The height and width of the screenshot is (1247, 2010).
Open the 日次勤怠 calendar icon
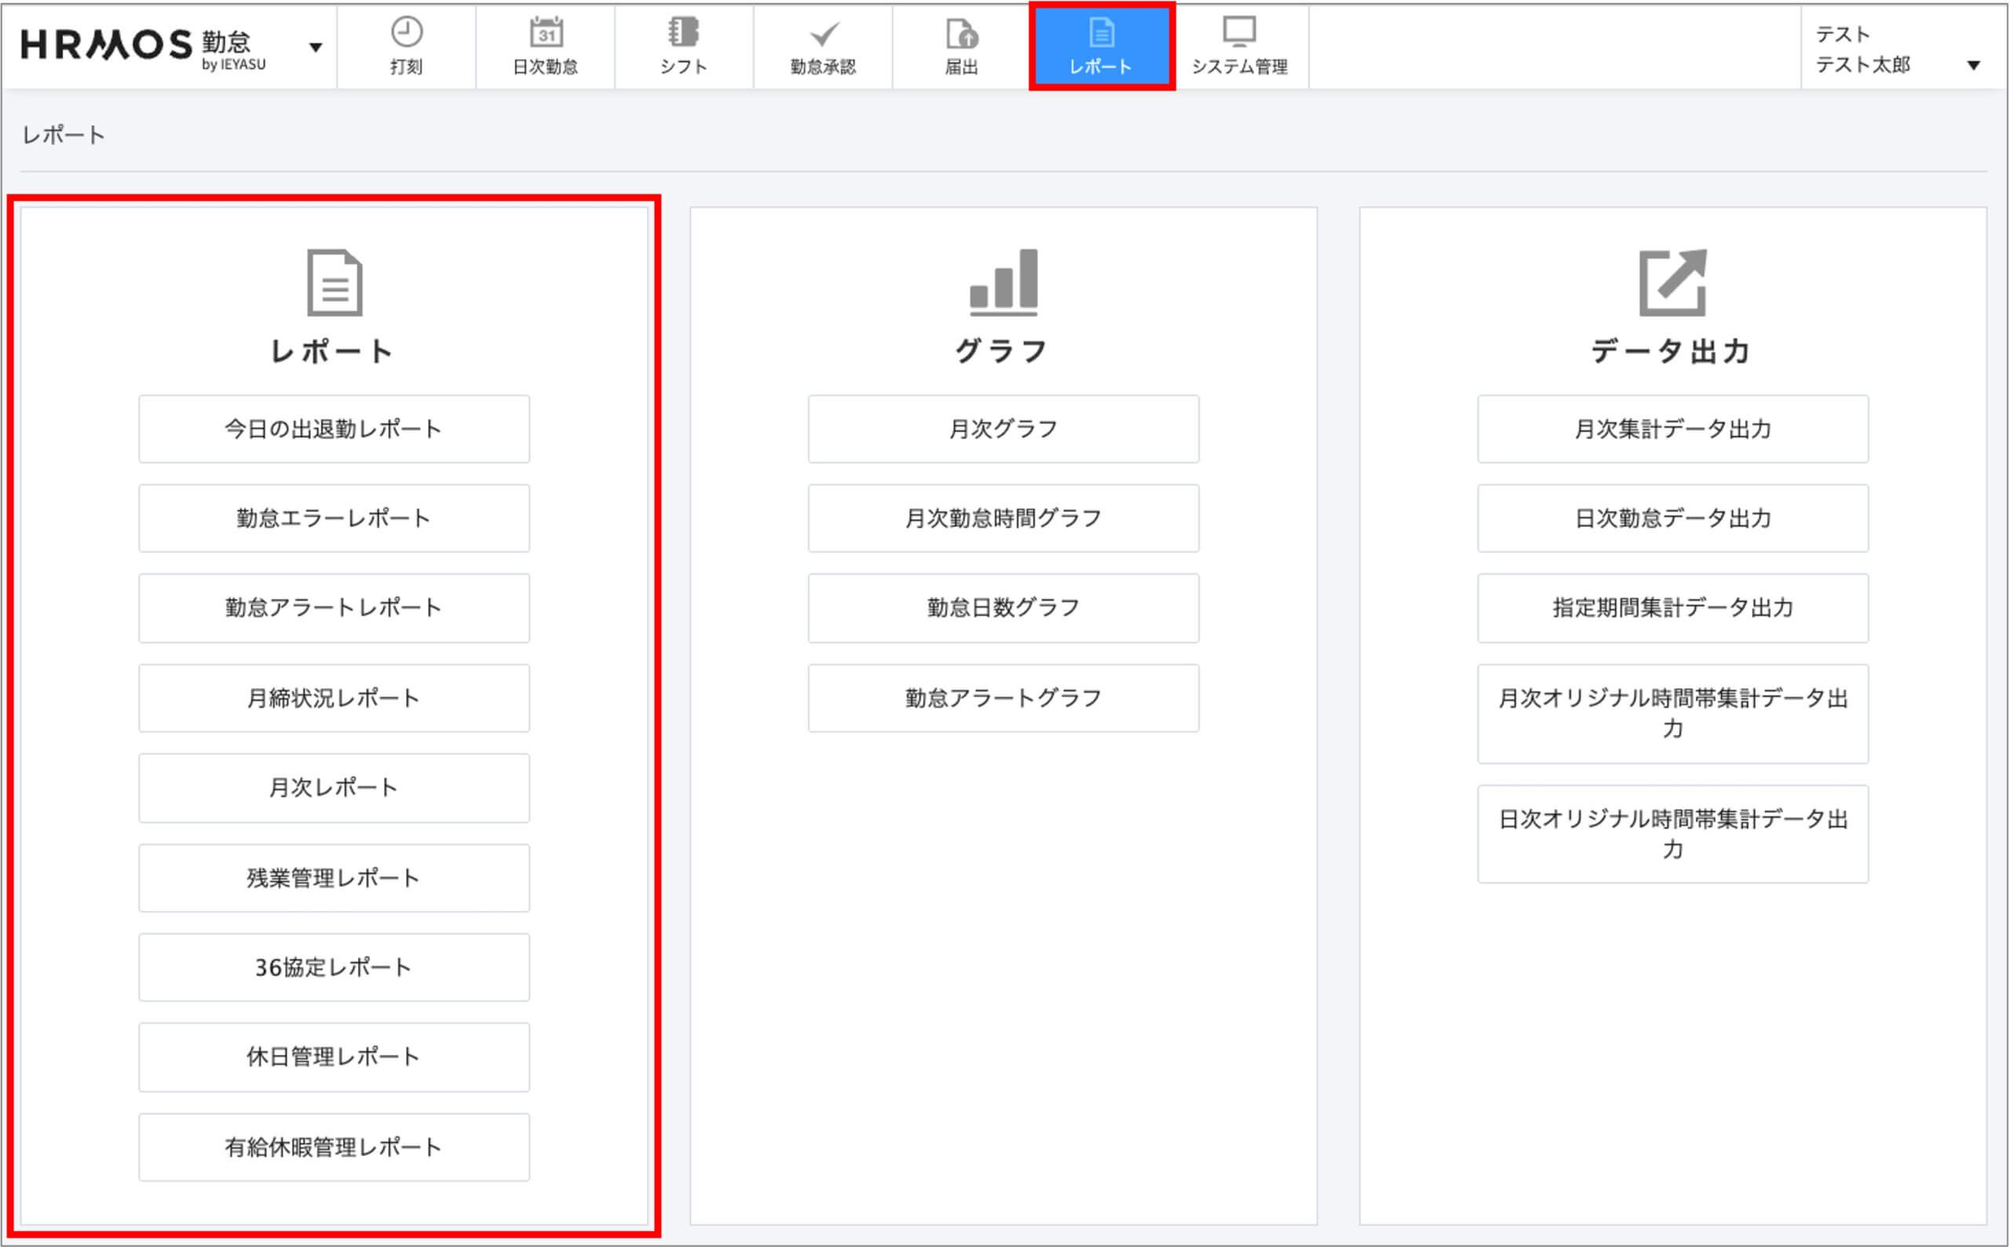click(x=545, y=33)
